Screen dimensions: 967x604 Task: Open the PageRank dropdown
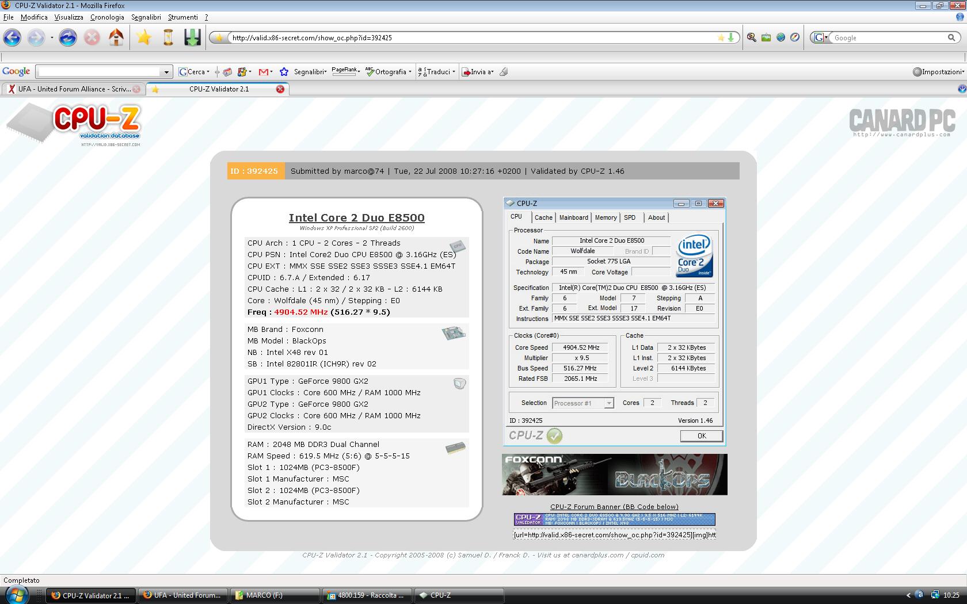point(346,71)
